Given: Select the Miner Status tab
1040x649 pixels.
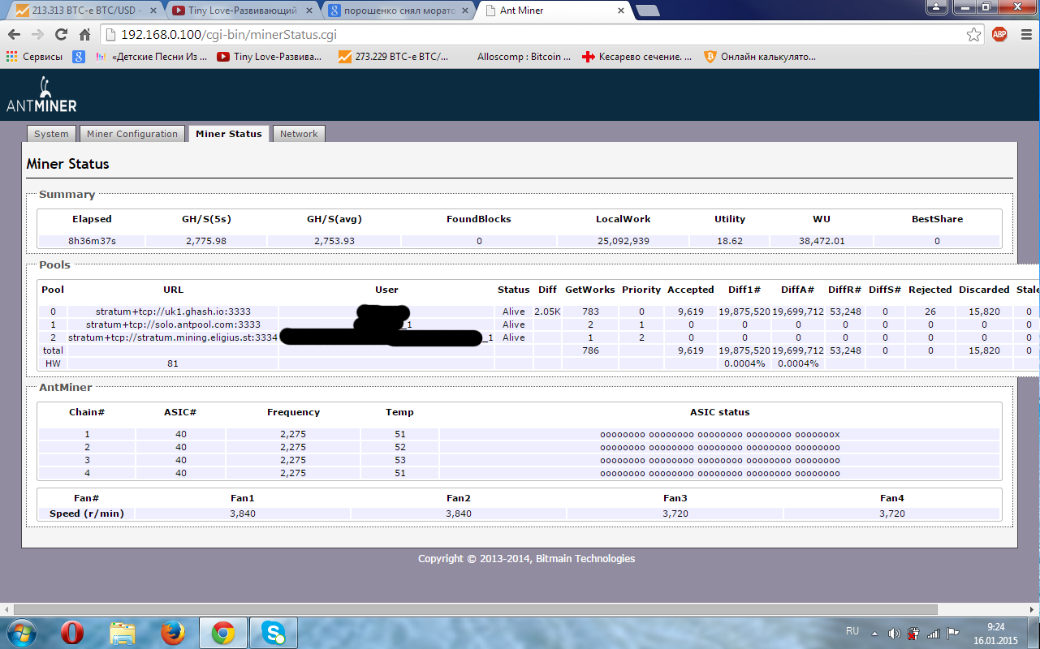Looking at the screenshot, I should (229, 134).
